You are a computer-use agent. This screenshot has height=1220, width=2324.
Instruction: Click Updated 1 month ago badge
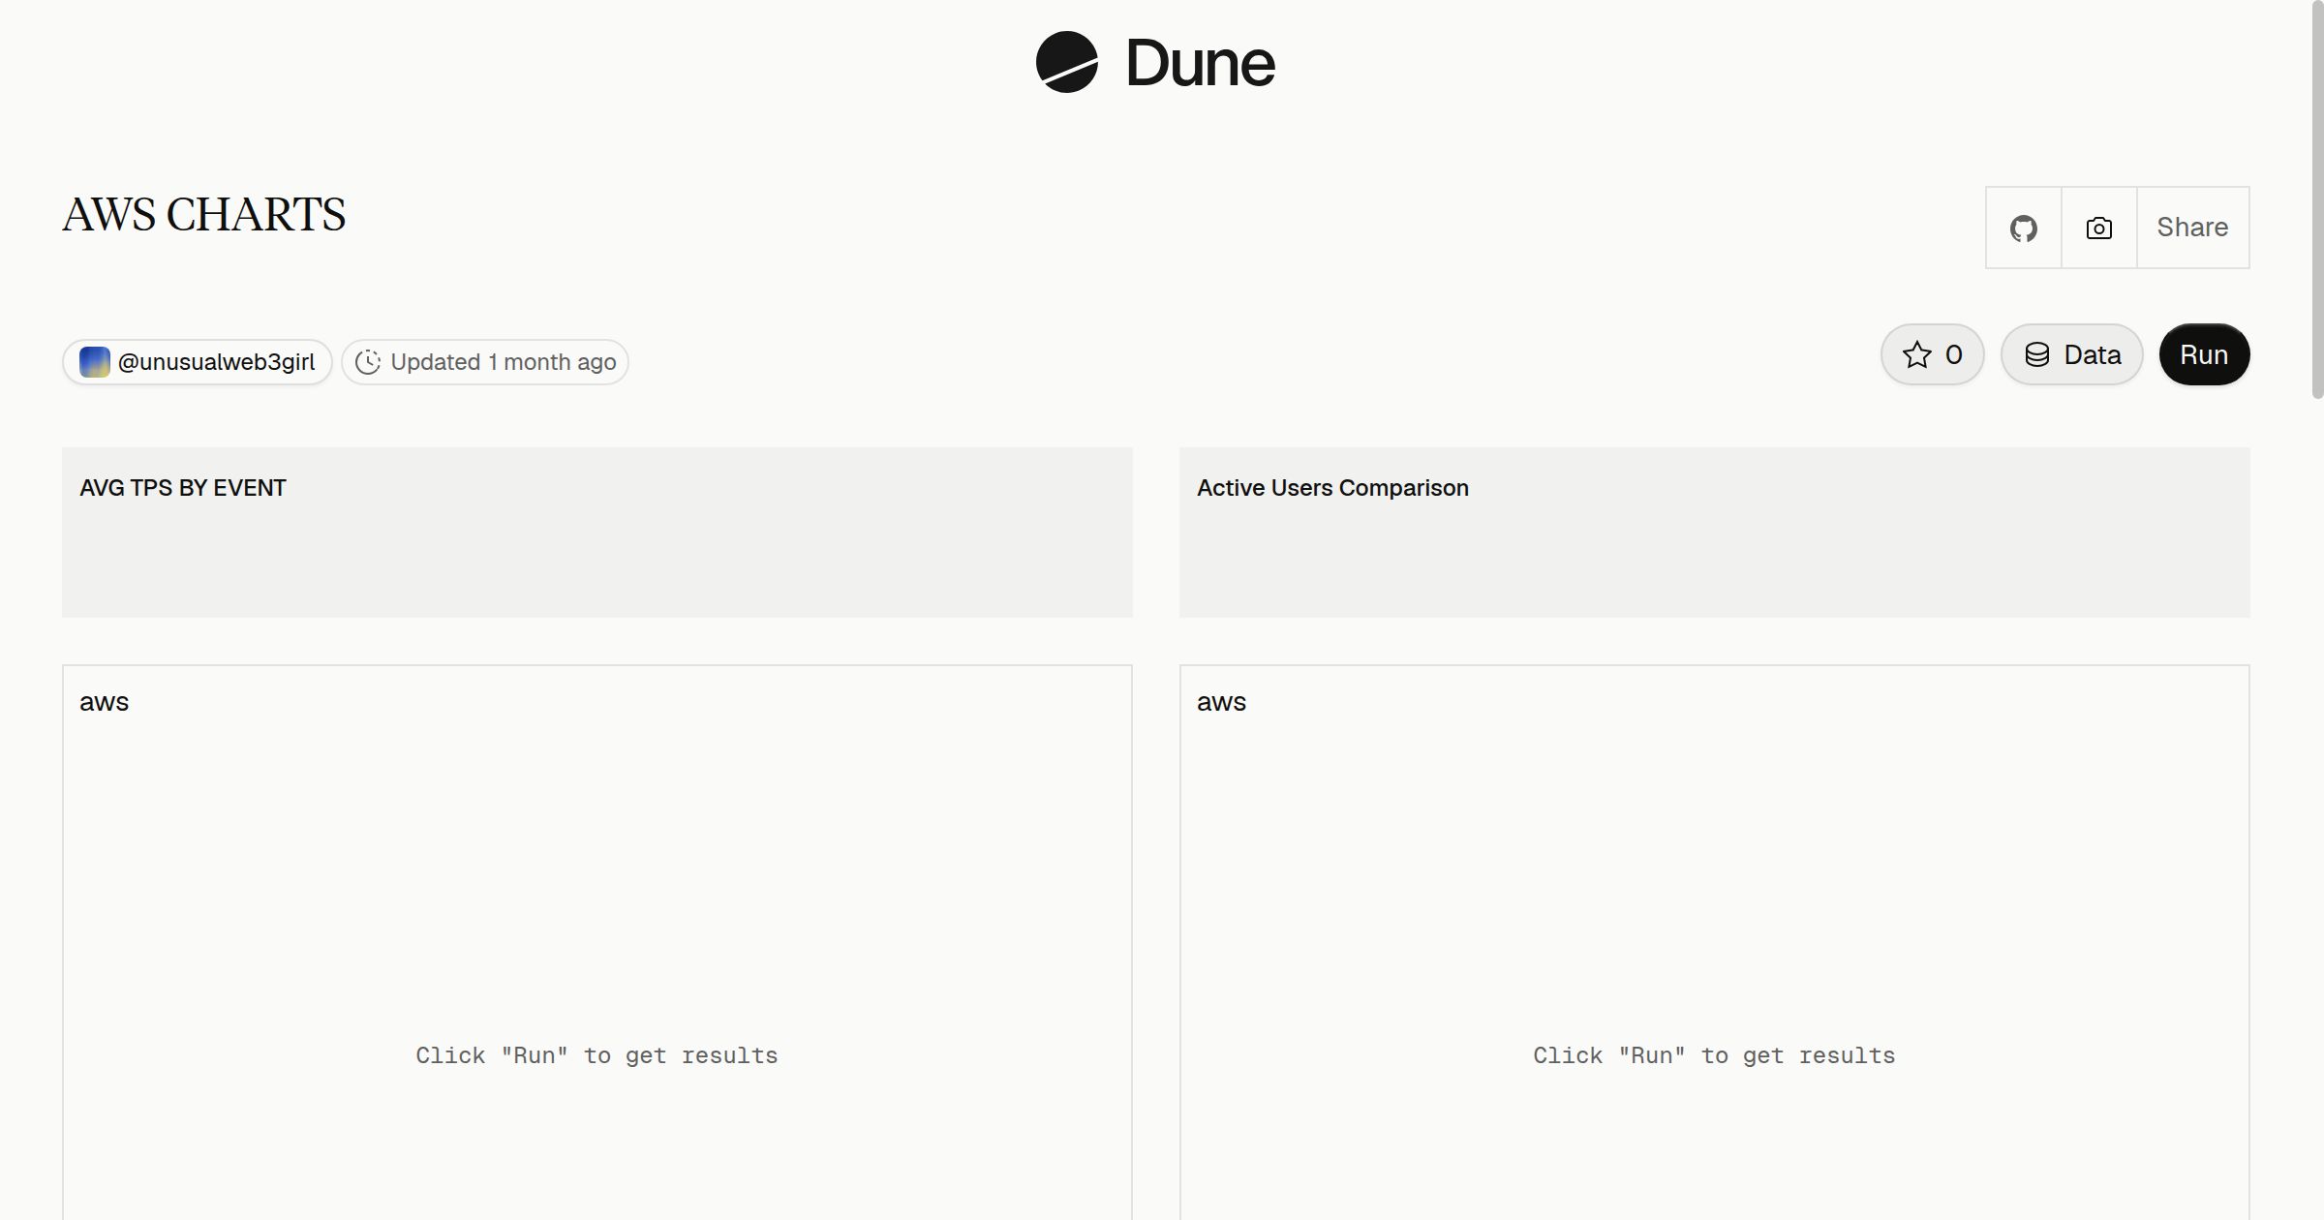pos(485,362)
